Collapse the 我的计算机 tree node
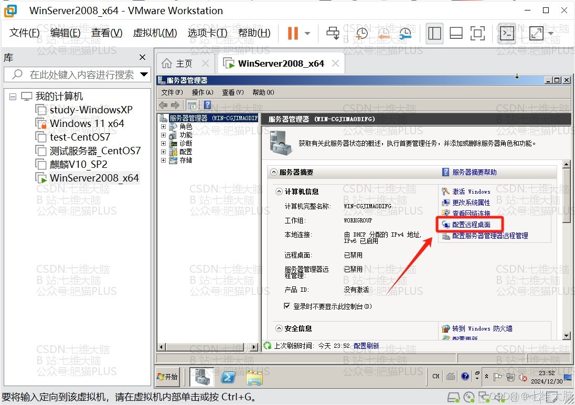This screenshot has width=575, height=405. pyautogui.click(x=13, y=97)
